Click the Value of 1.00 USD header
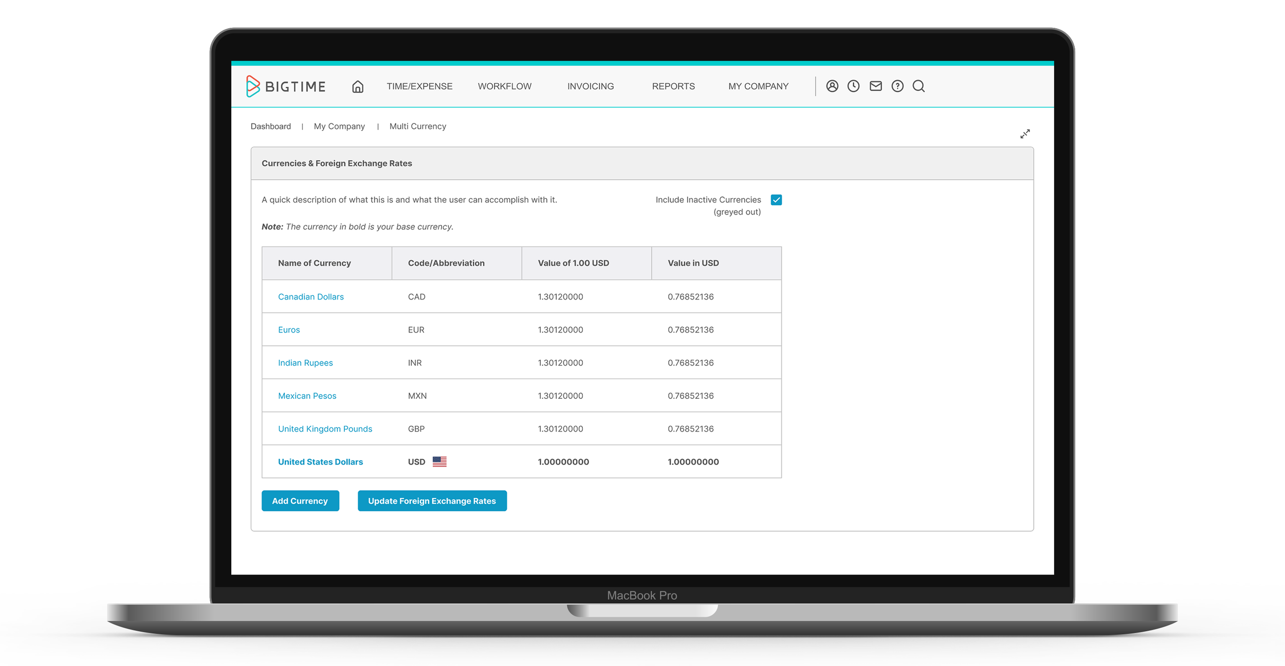The height and width of the screenshot is (666, 1285). pos(586,263)
